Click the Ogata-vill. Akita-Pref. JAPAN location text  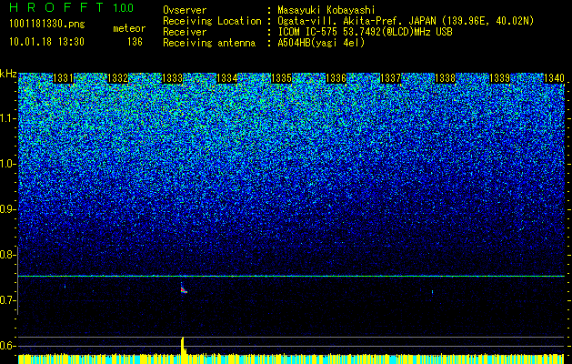pyautogui.click(x=406, y=21)
